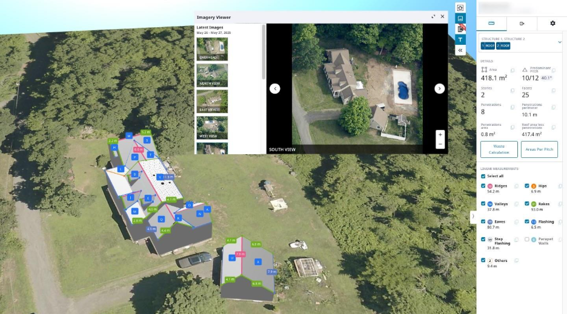Close the Imagery Viewer window
Screen dimensions: 567x314
442,16
